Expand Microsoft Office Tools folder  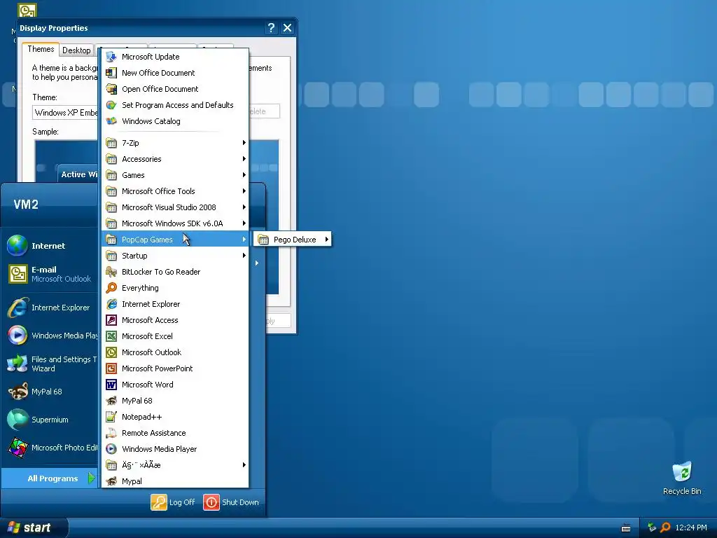pyautogui.click(x=175, y=191)
